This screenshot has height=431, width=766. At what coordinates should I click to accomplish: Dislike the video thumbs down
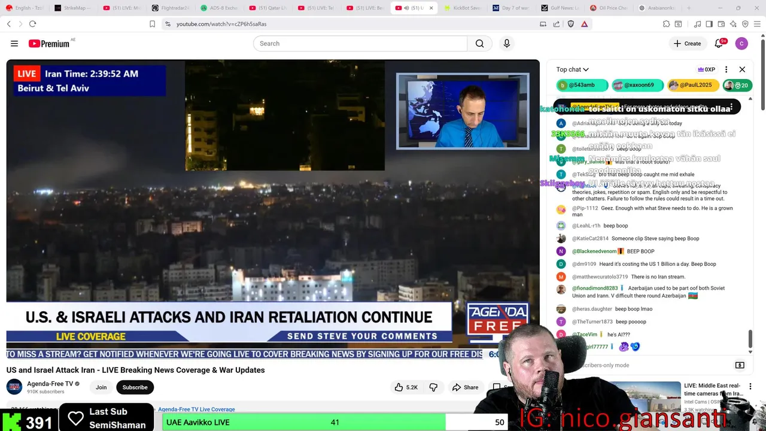pyautogui.click(x=433, y=387)
